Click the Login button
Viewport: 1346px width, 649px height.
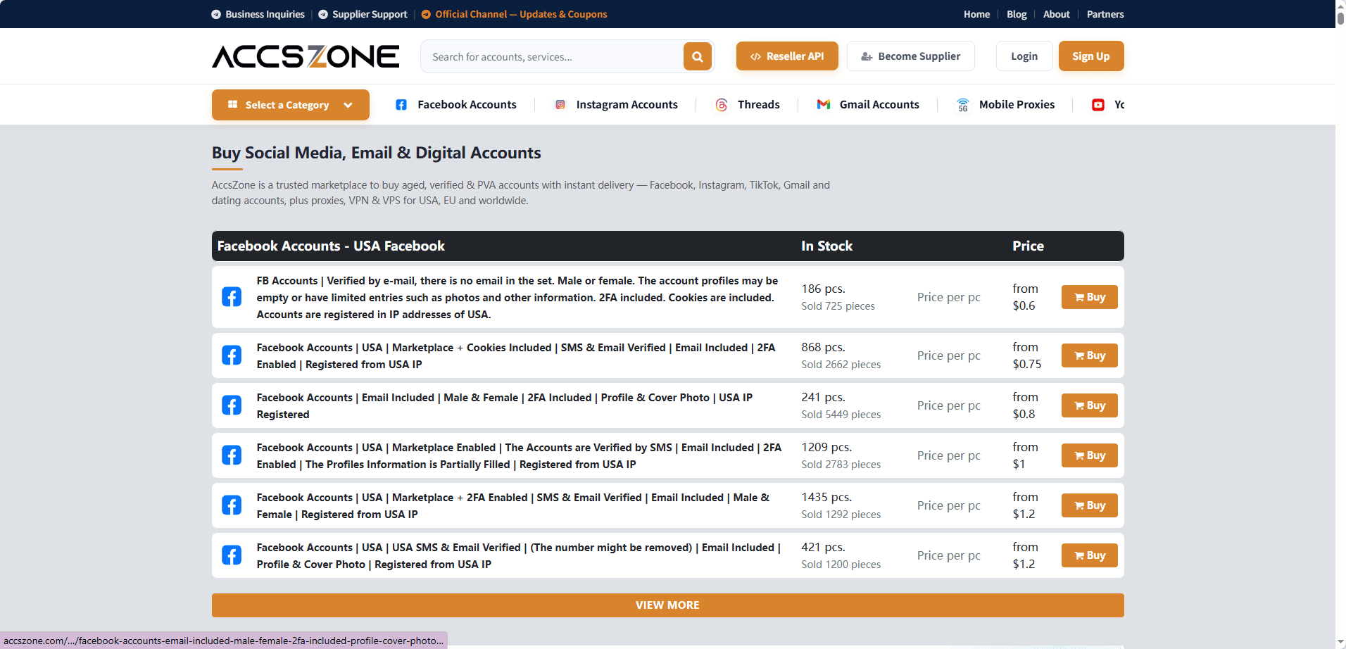coord(1024,56)
